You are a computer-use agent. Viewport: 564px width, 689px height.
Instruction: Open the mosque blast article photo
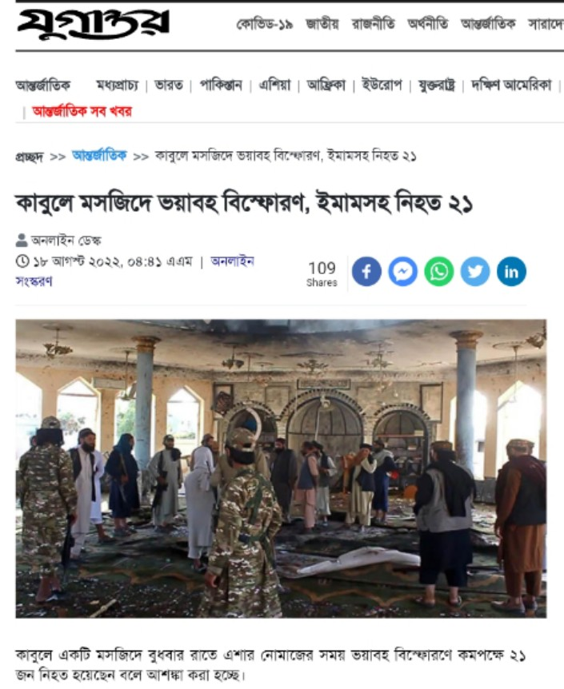281,468
